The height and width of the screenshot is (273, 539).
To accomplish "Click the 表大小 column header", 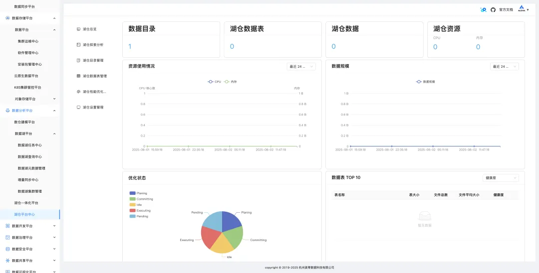I will coord(414,195).
